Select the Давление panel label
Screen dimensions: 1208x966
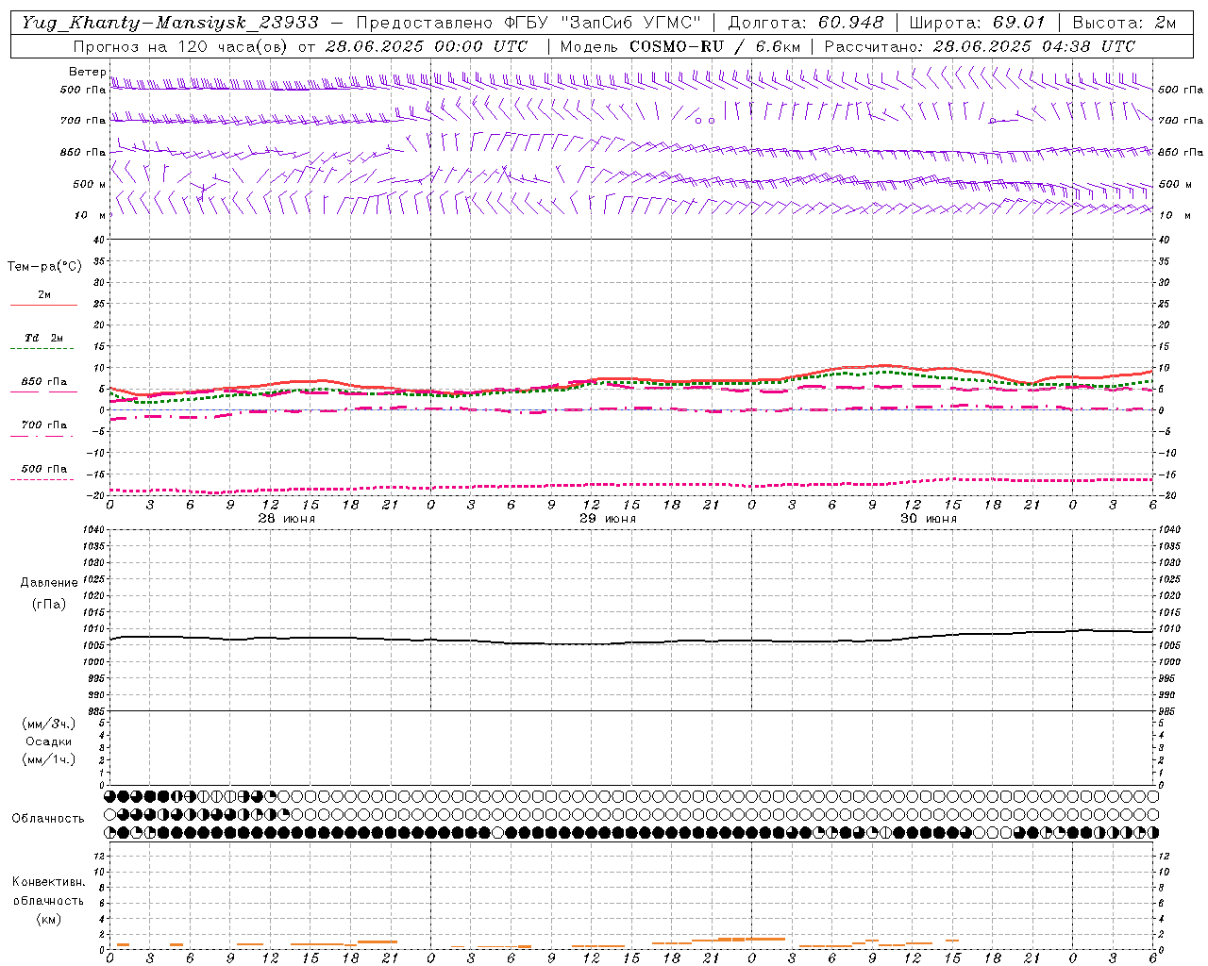49,583
